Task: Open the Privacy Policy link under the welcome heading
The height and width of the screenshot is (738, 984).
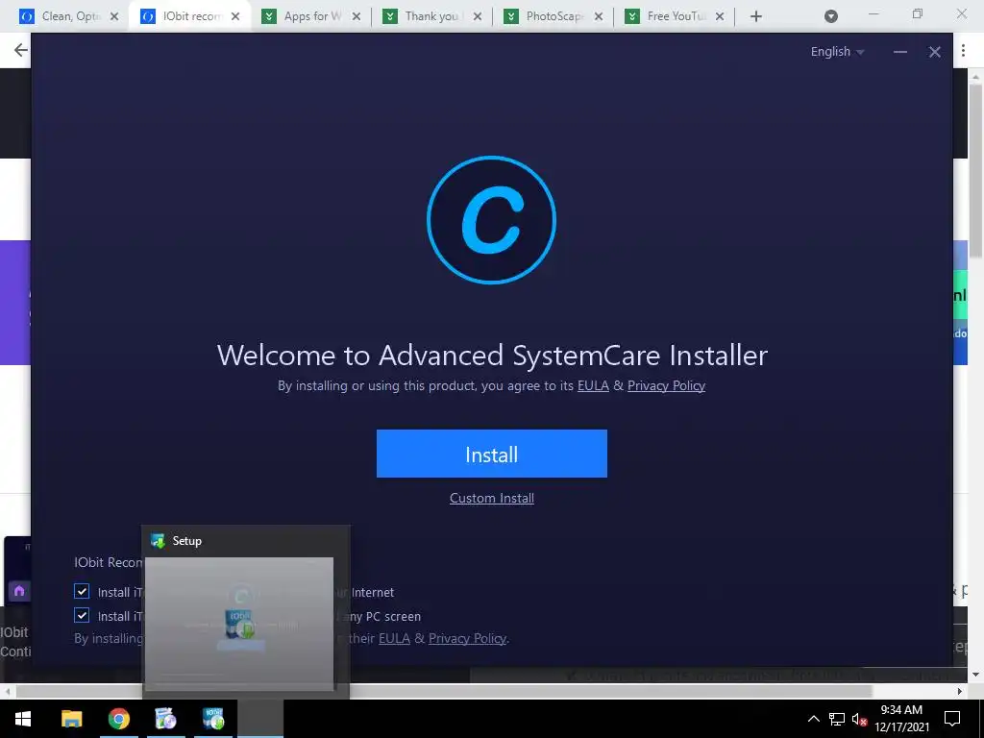Action: pyautogui.click(x=666, y=385)
